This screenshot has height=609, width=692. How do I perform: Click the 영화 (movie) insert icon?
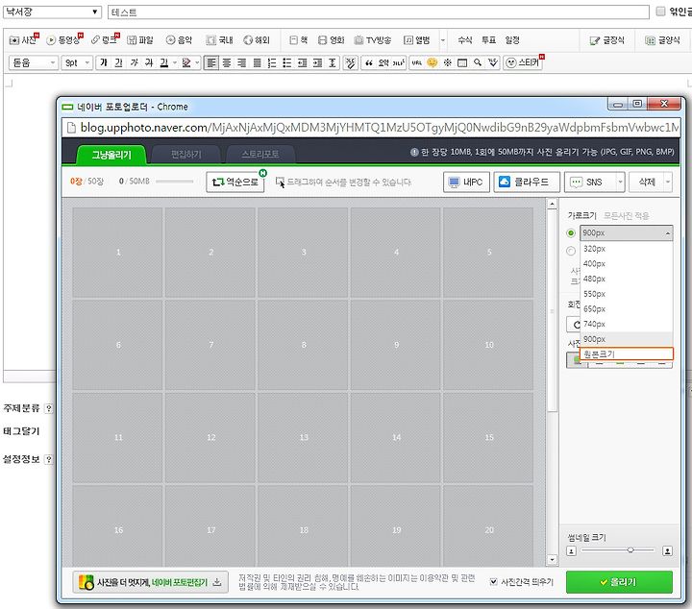coord(331,40)
